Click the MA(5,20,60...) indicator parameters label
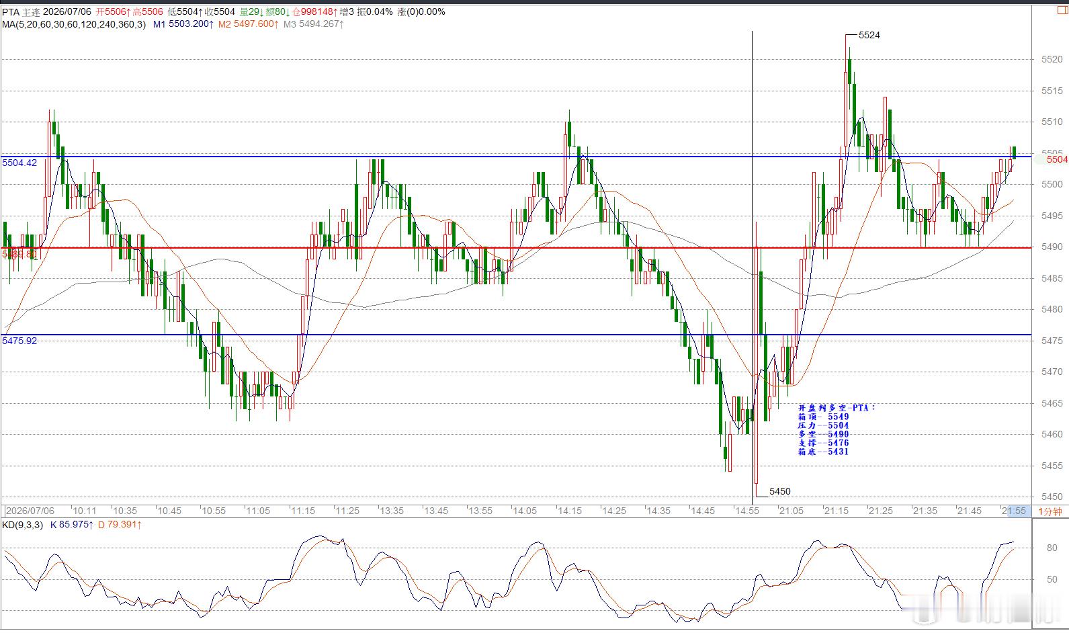The width and height of the screenshot is (1069, 635). 73,24
